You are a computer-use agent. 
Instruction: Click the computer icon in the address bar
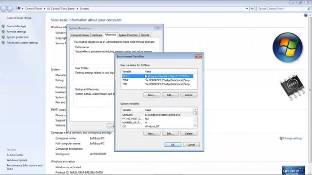[x=19, y=9]
